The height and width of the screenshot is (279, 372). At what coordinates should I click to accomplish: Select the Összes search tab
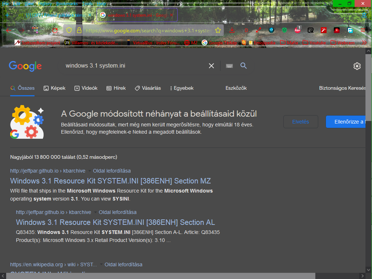23,88
